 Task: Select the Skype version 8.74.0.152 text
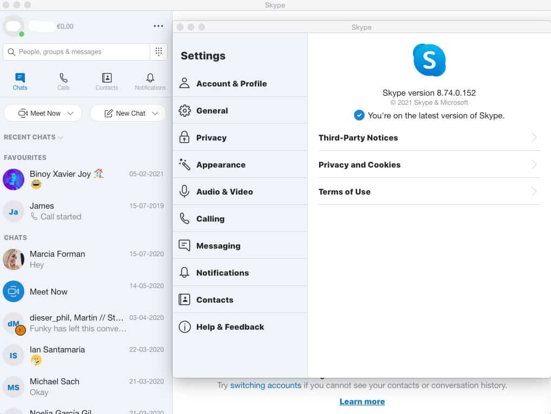pos(429,93)
